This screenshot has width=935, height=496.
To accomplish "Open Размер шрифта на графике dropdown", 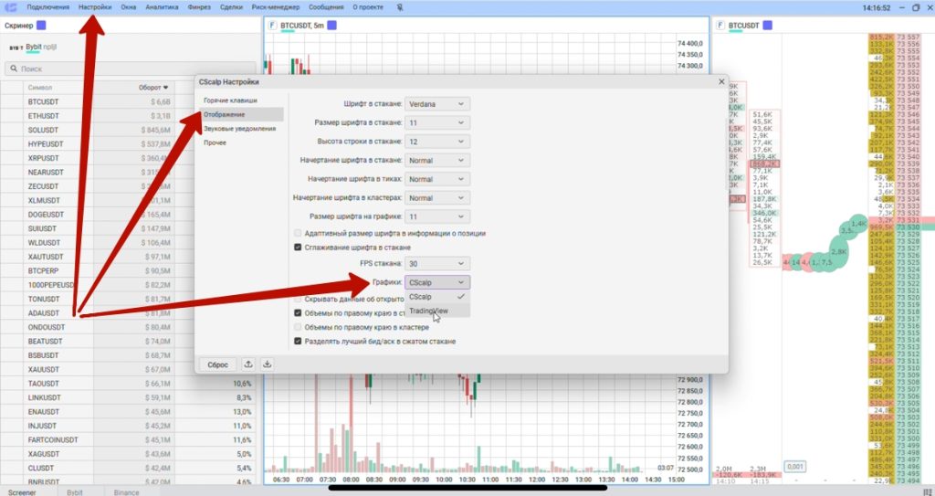I will [x=437, y=216].
